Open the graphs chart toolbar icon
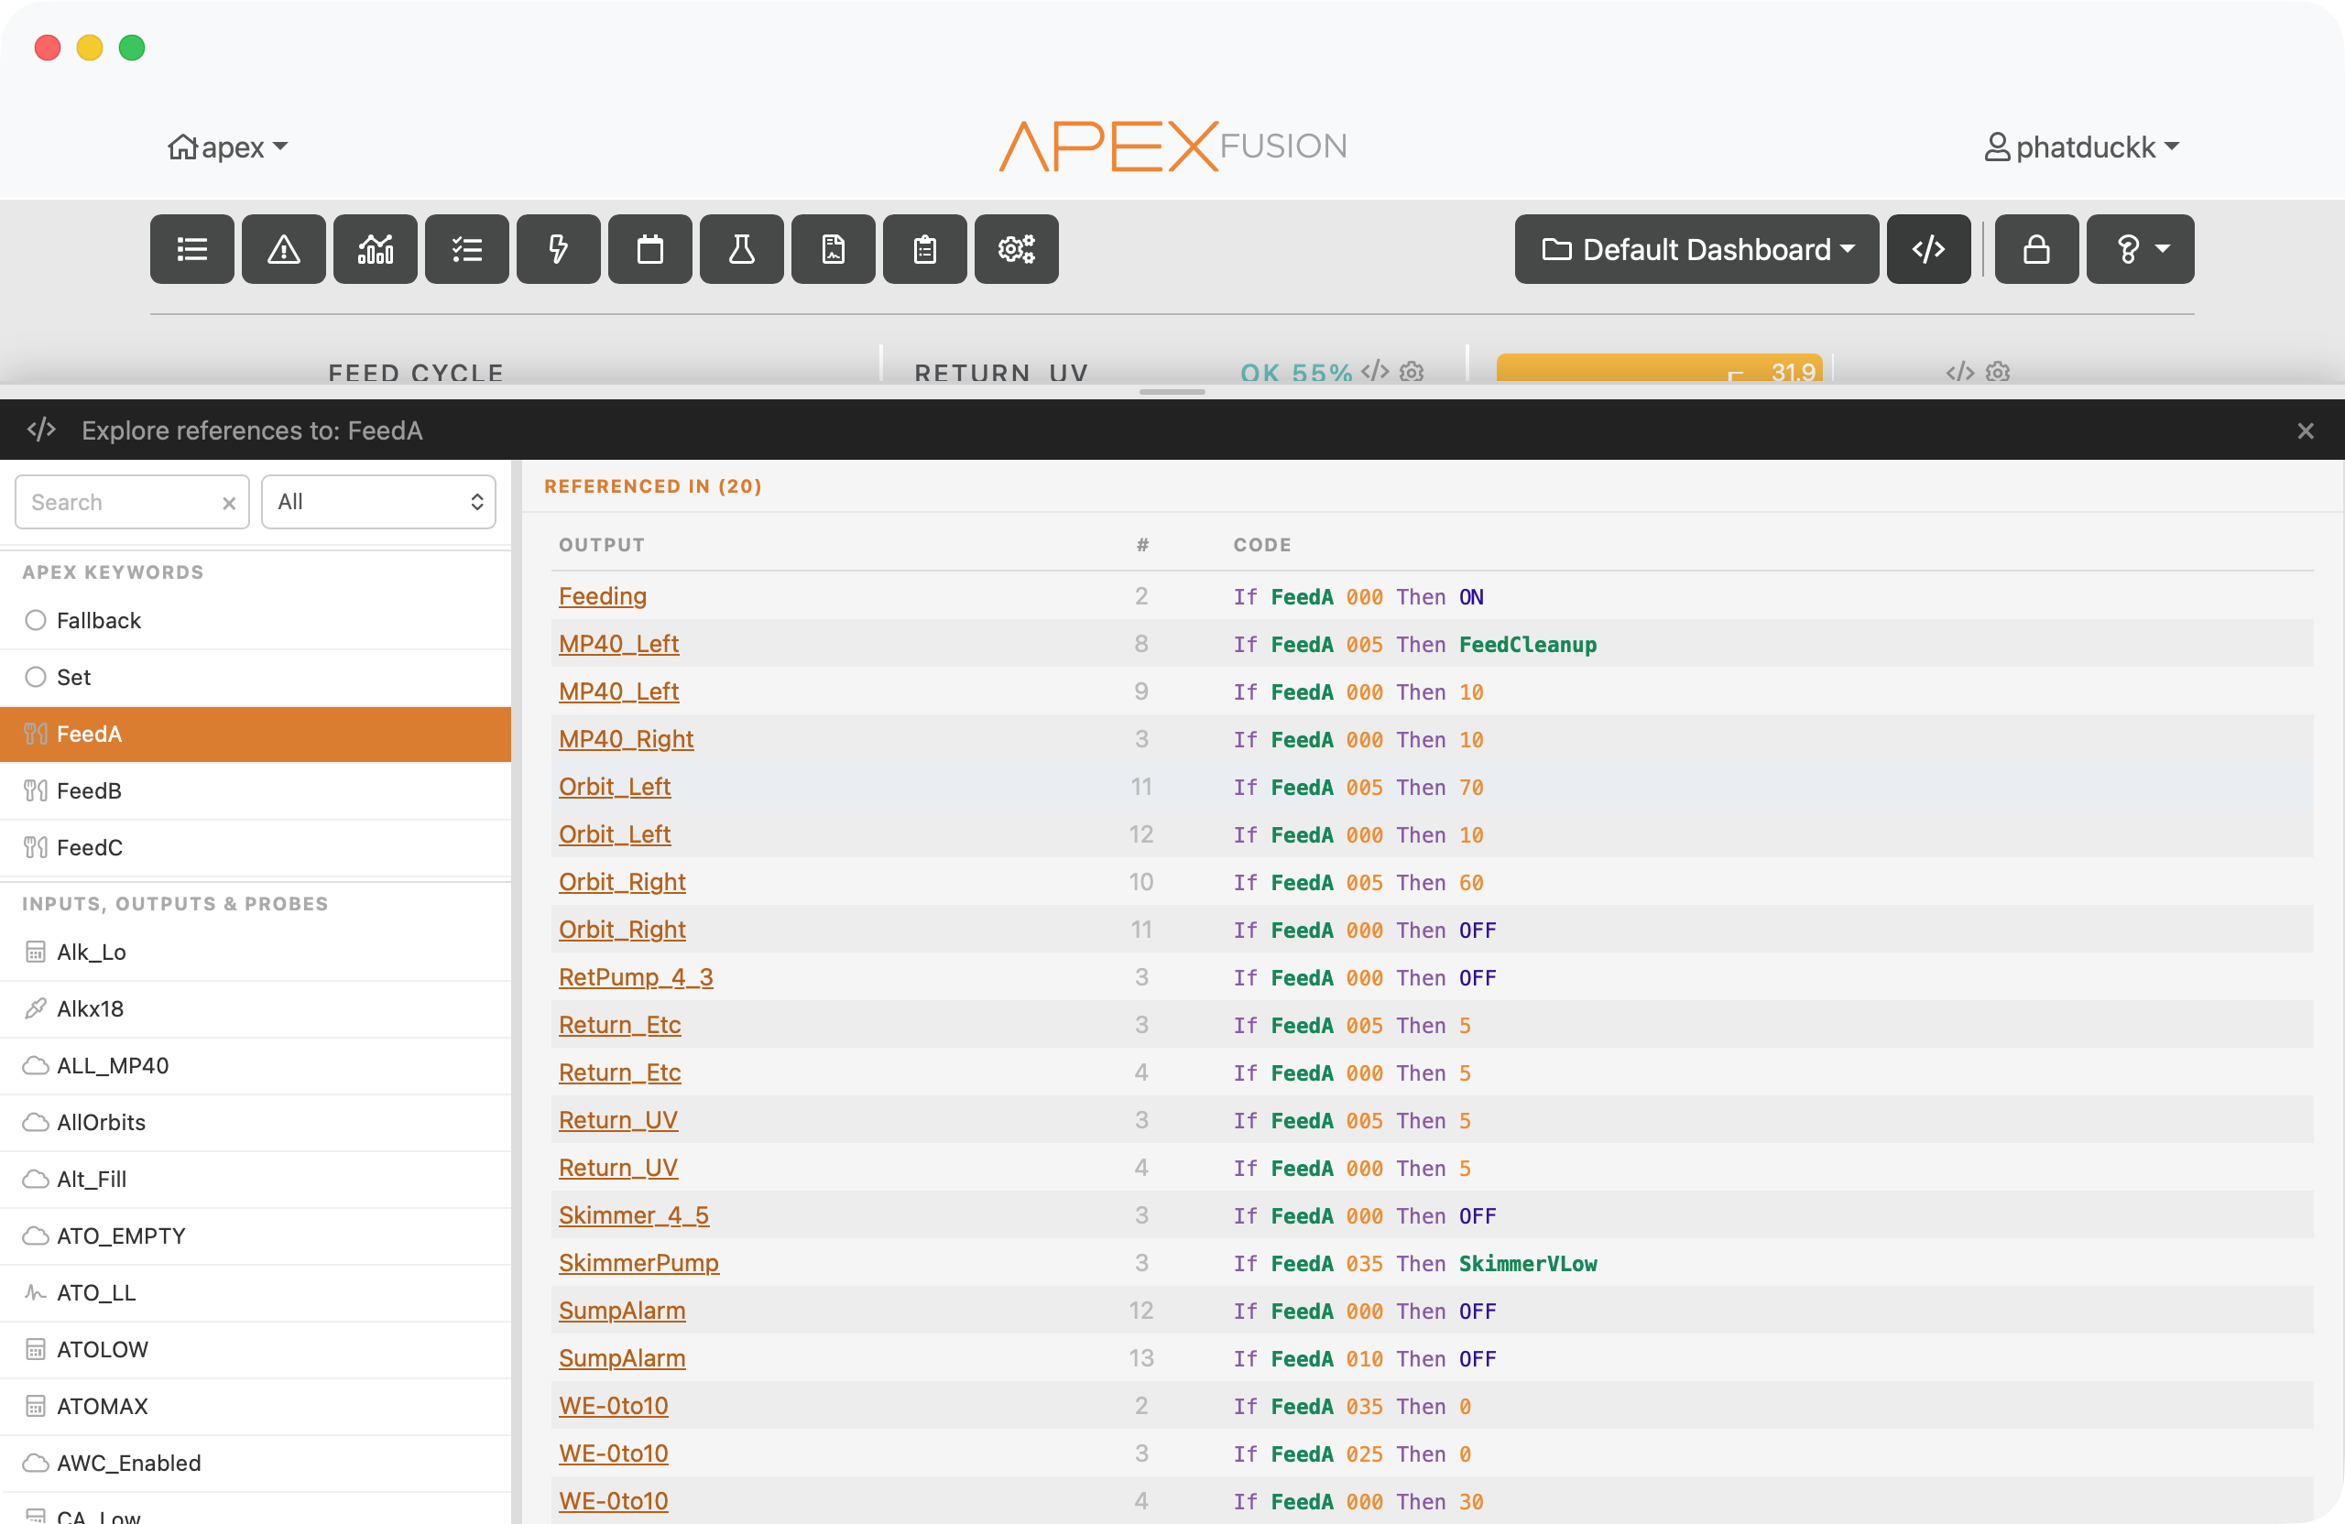This screenshot has width=2345, height=1524. (x=376, y=249)
